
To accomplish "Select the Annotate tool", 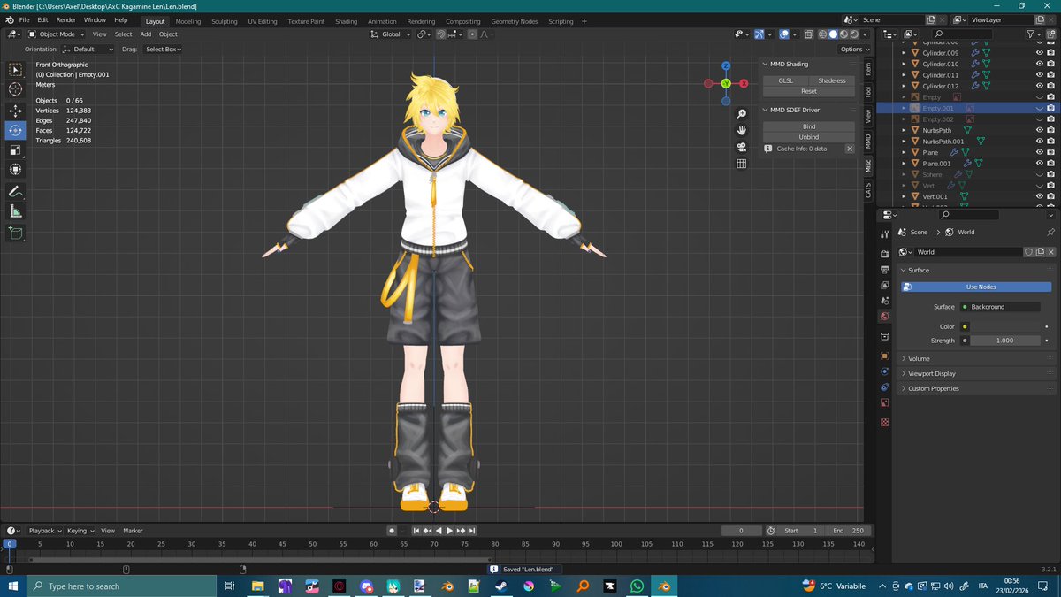I will tap(15, 192).
